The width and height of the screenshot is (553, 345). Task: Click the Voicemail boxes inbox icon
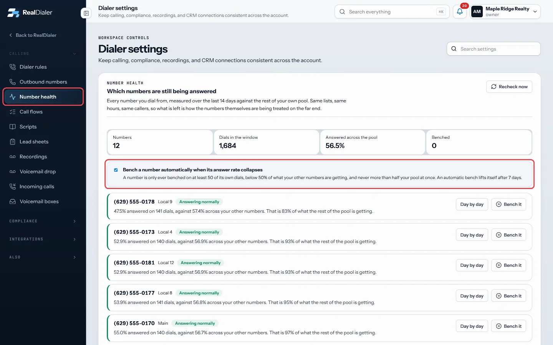pos(13,201)
